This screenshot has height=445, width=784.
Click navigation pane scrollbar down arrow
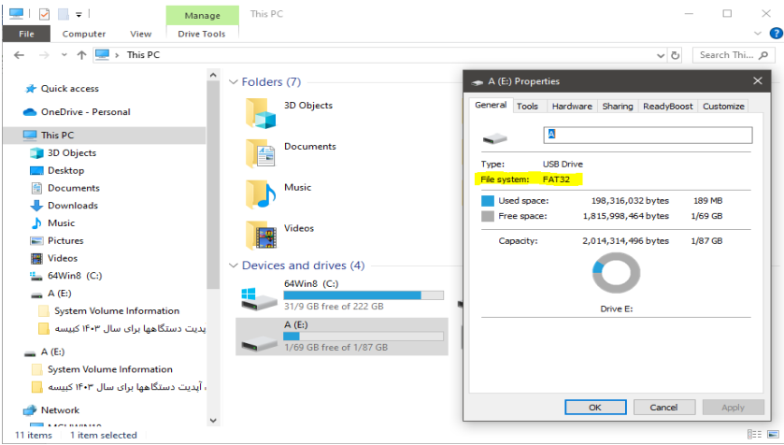(213, 421)
